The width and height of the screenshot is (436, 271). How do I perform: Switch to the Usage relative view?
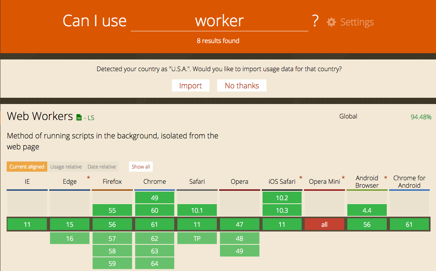pyautogui.click(x=66, y=167)
